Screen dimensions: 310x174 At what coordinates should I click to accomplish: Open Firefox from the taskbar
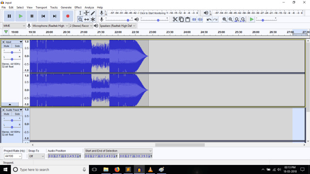coord(117,169)
